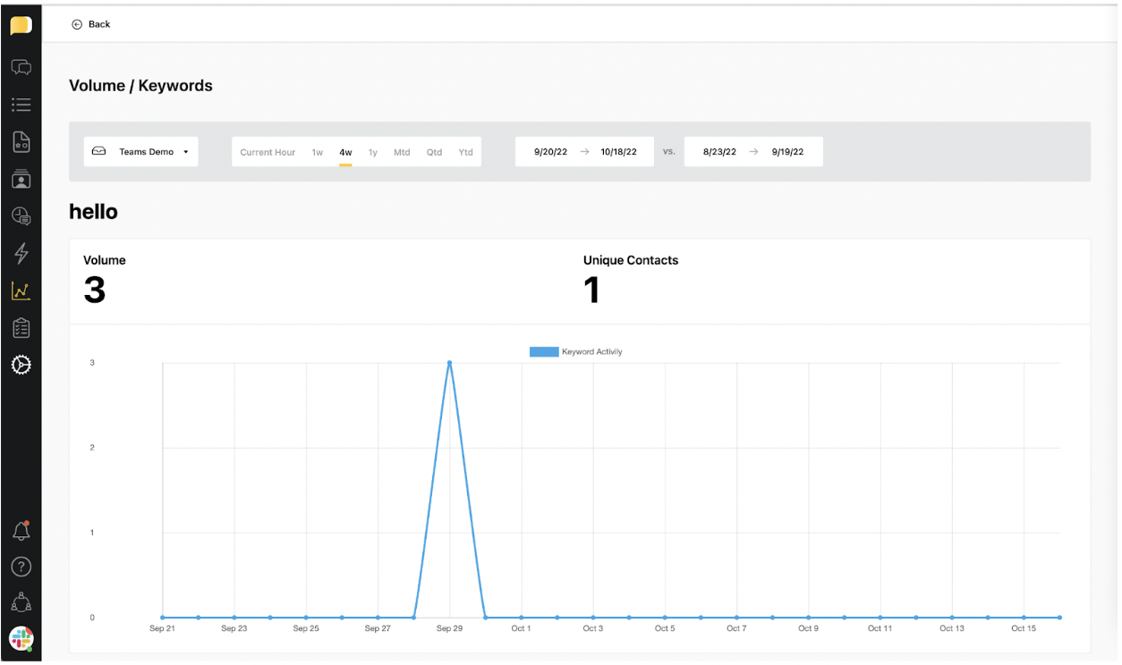Open the help question mark icon
The image size is (1122, 665).
pyautogui.click(x=21, y=567)
